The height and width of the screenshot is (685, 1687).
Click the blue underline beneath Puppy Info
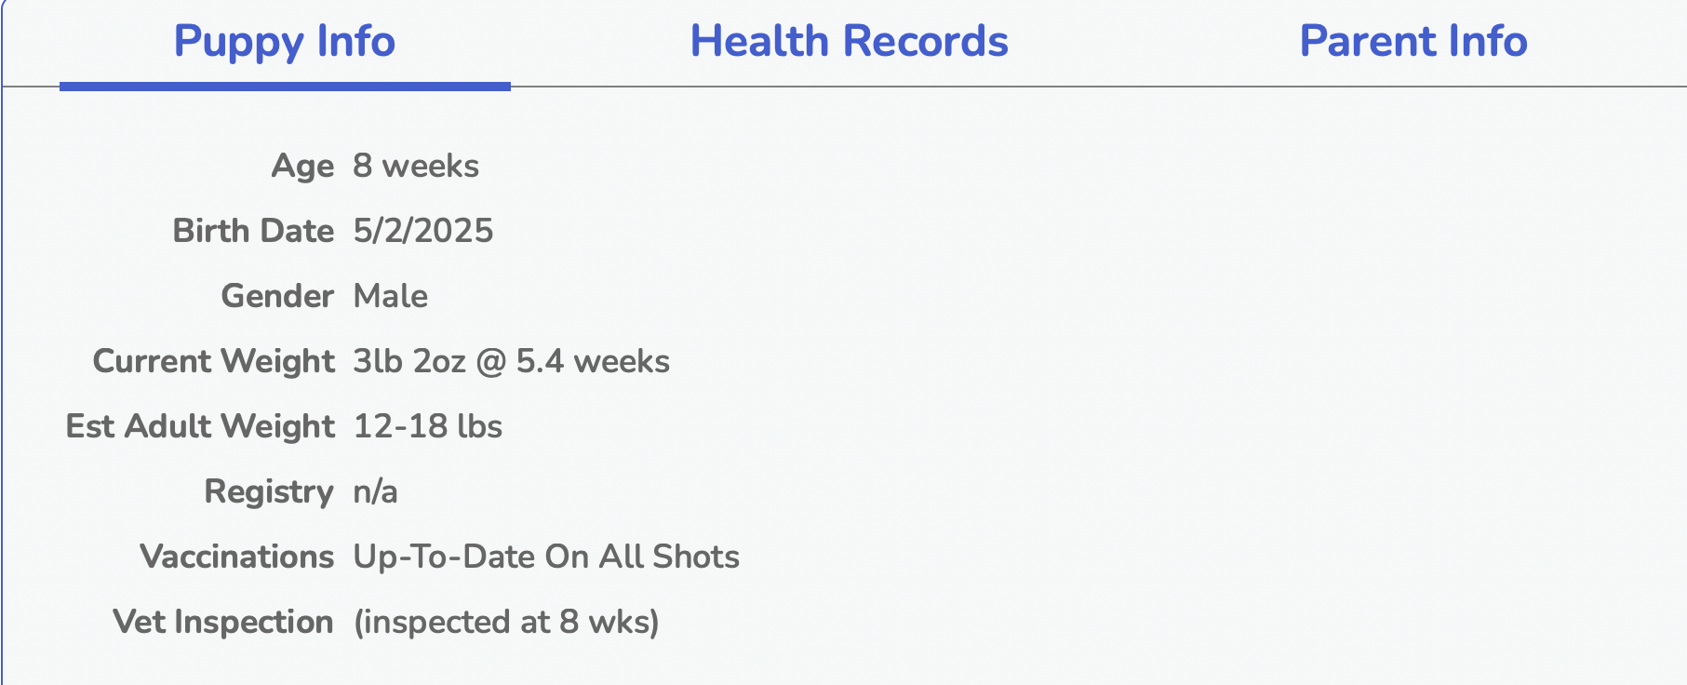[285, 87]
